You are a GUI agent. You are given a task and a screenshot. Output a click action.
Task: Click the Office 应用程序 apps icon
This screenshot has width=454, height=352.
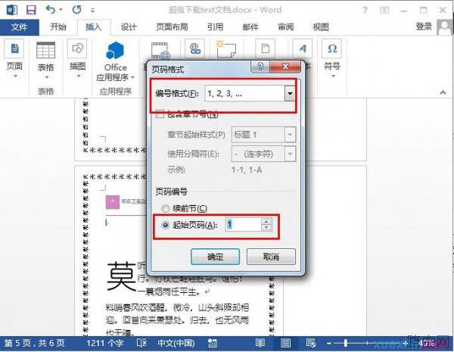[115, 51]
